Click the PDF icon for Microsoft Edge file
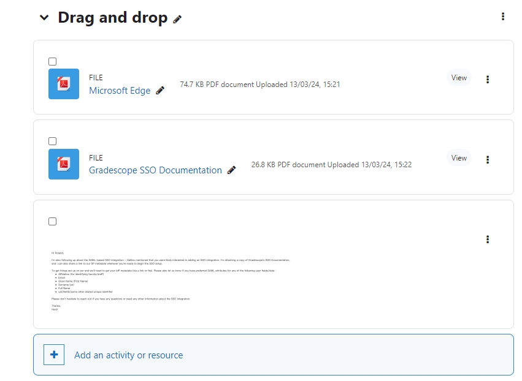 [63, 83]
